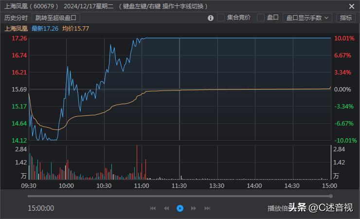Click the 2024/12/17星期二 date text

point(89,6)
